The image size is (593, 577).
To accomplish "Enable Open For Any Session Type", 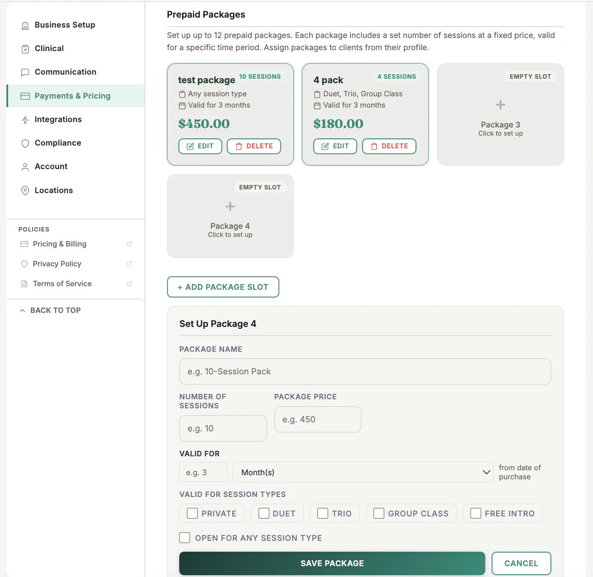I will tap(185, 538).
